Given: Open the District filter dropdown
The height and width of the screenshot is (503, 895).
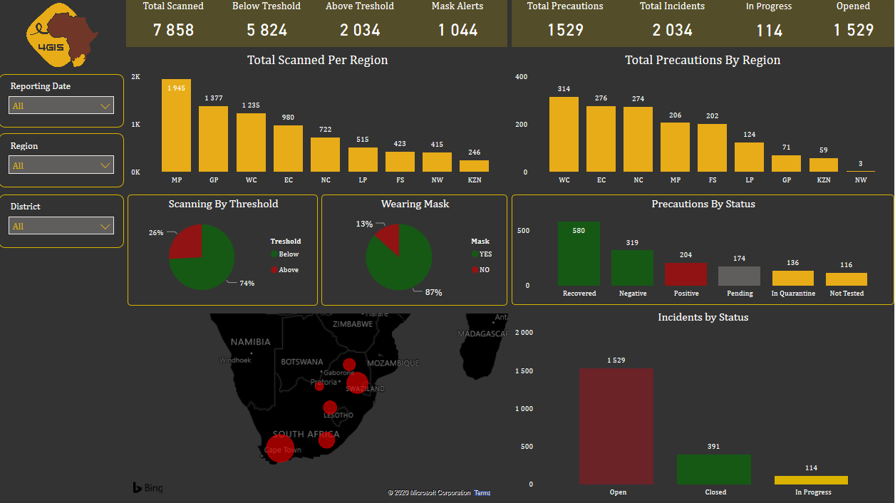Looking at the screenshot, I should click(x=62, y=226).
